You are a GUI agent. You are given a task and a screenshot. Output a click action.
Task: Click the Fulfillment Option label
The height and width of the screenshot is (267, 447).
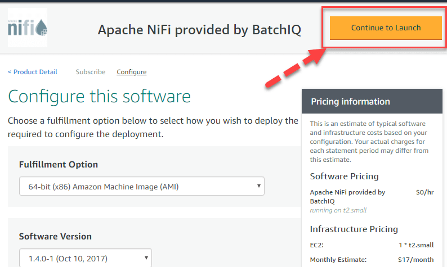point(59,165)
